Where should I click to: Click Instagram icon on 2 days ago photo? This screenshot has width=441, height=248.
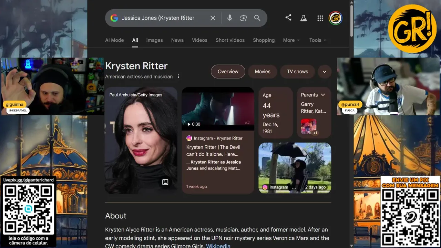(x=265, y=187)
